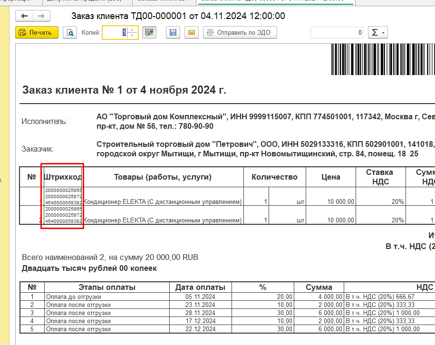The width and height of the screenshot is (435, 345).
Task: Click the first row price 10 000,00
Action: (331, 196)
